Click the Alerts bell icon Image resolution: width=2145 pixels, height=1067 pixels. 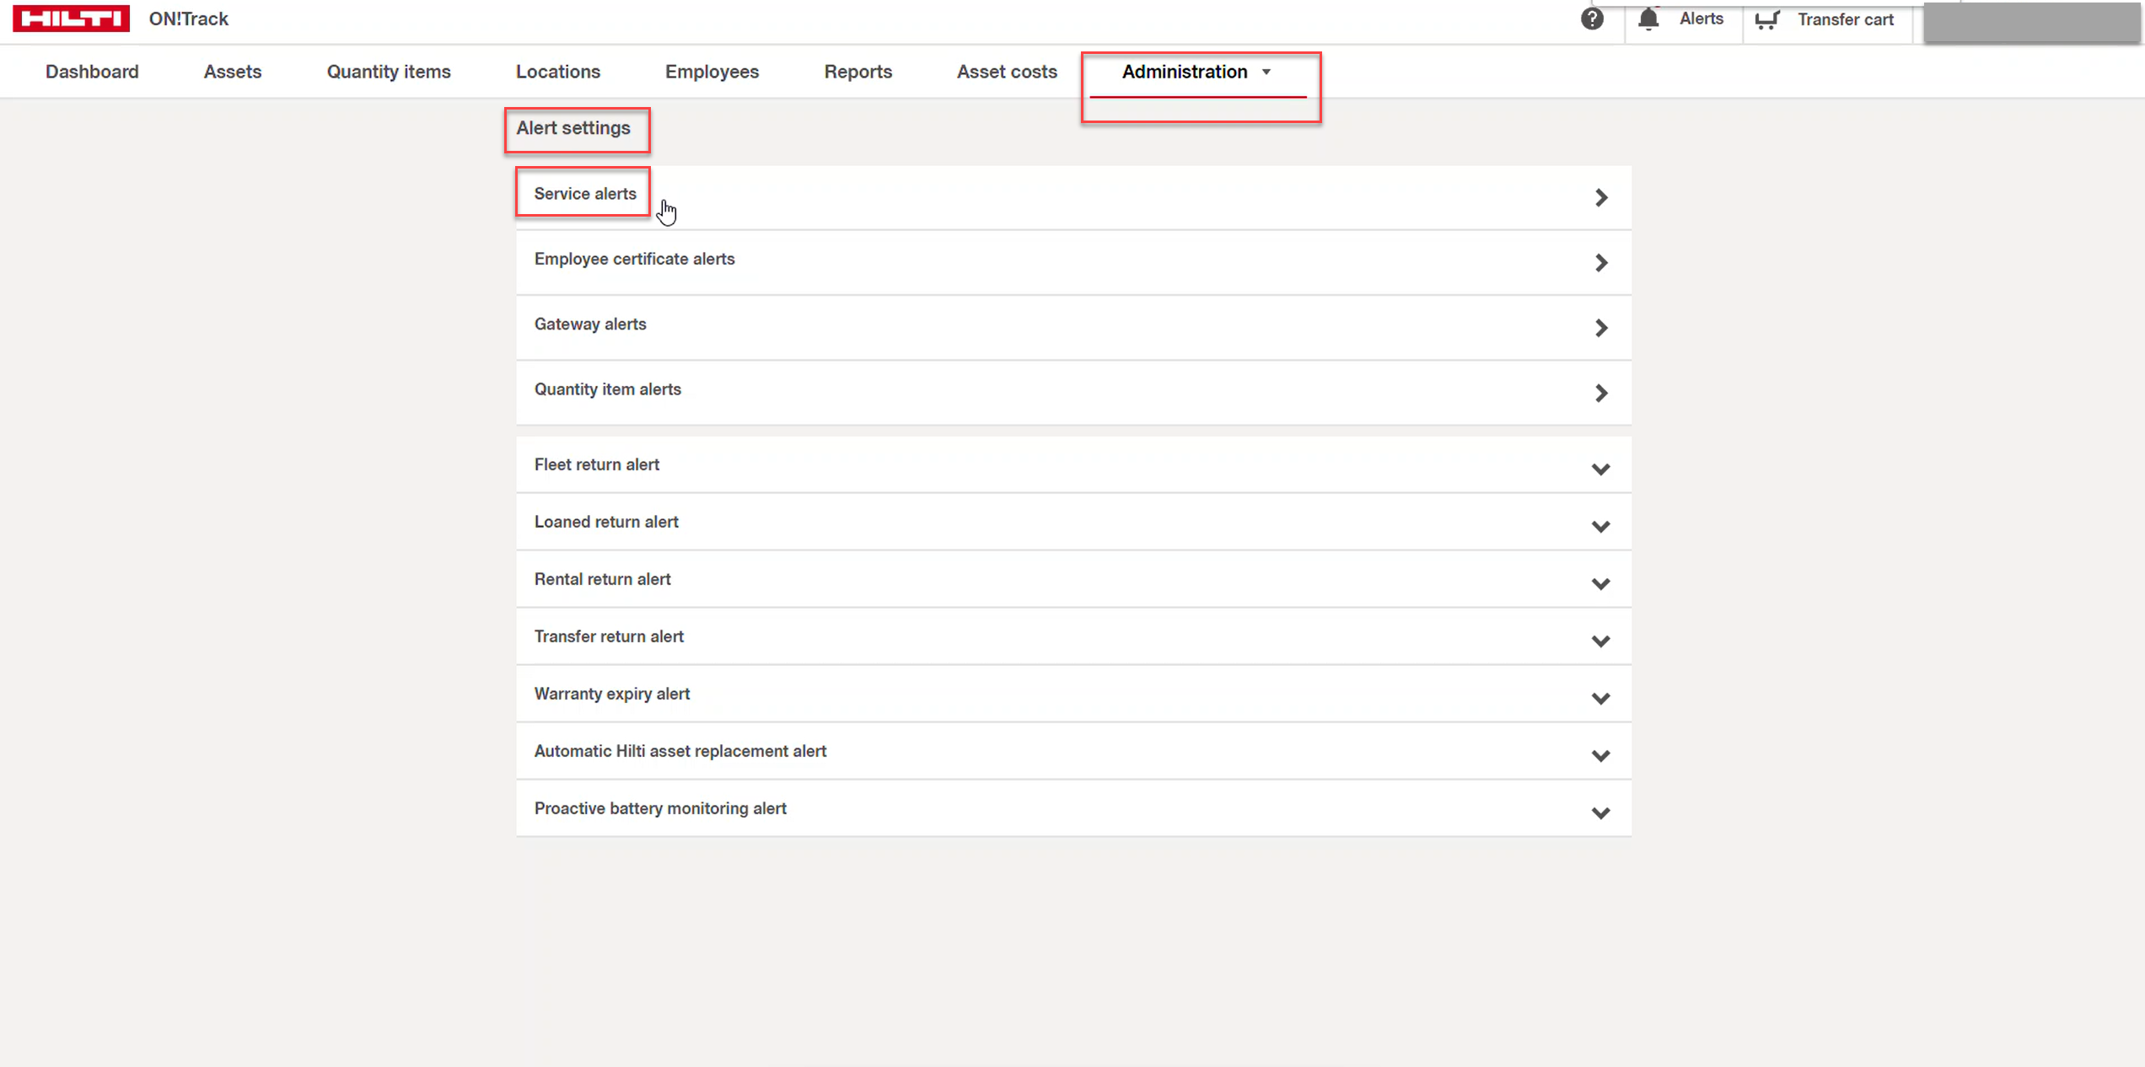1648,19
